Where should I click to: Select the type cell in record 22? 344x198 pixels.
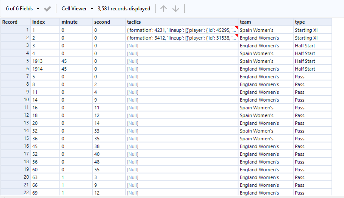312,193
